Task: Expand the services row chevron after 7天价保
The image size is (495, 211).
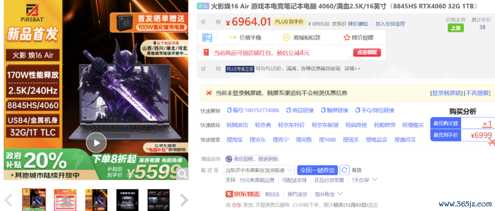Action: coord(375,179)
